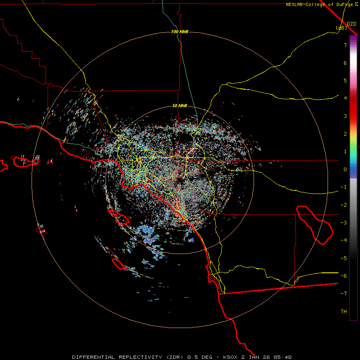Click the -5 value on color scale
The image size is (360, 360).
tap(344, 258)
